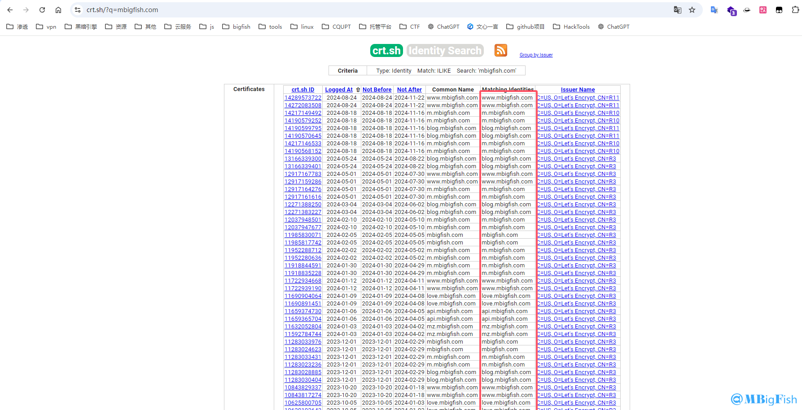
Task: Open certificate ID 11632052804
Action: [x=303, y=327]
